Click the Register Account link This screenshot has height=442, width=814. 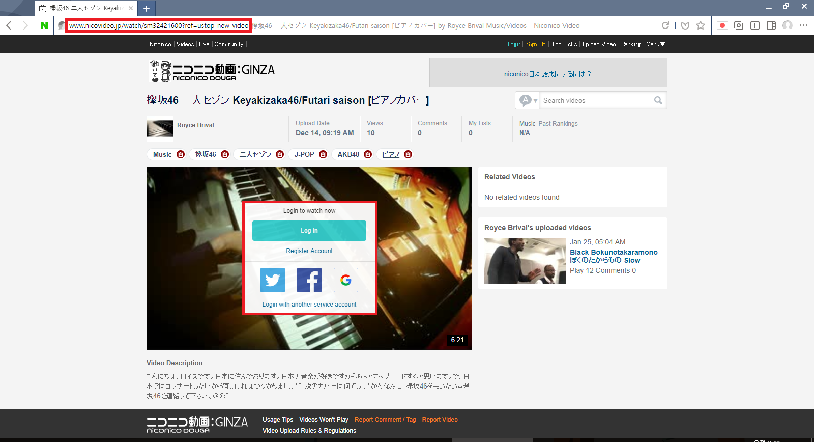(x=309, y=251)
